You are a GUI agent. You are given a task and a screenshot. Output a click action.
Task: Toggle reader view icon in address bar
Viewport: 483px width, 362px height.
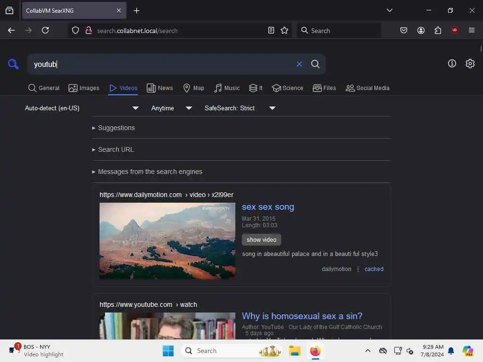click(x=271, y=30)
